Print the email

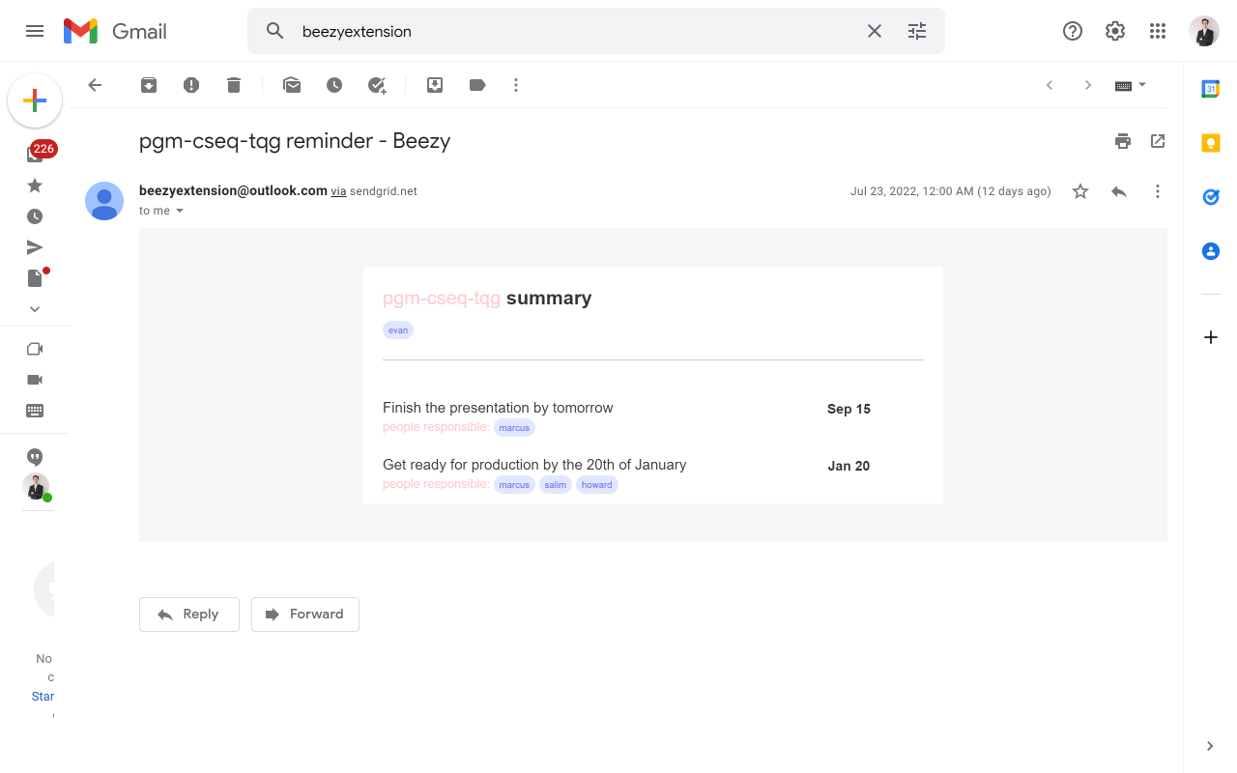1123,141
